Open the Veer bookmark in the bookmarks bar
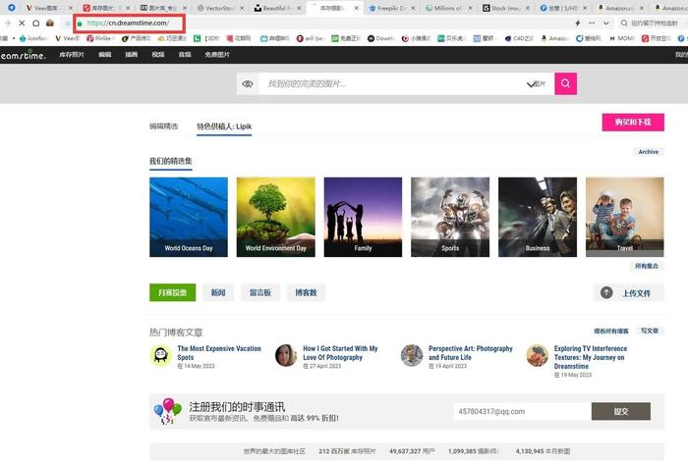 [67, 38]
